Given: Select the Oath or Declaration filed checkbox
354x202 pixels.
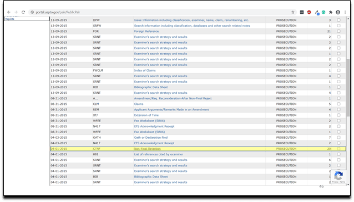Looking at the screenshot, I should coord(338,138).
